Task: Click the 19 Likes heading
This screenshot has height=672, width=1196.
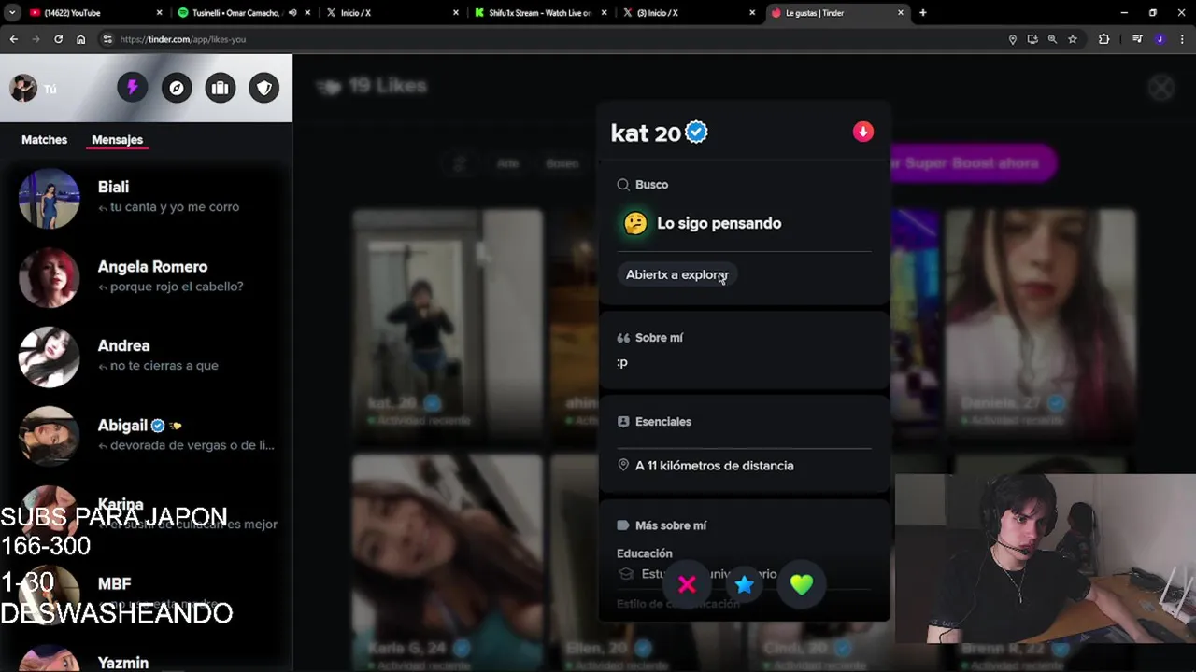Action: [387, 86]
